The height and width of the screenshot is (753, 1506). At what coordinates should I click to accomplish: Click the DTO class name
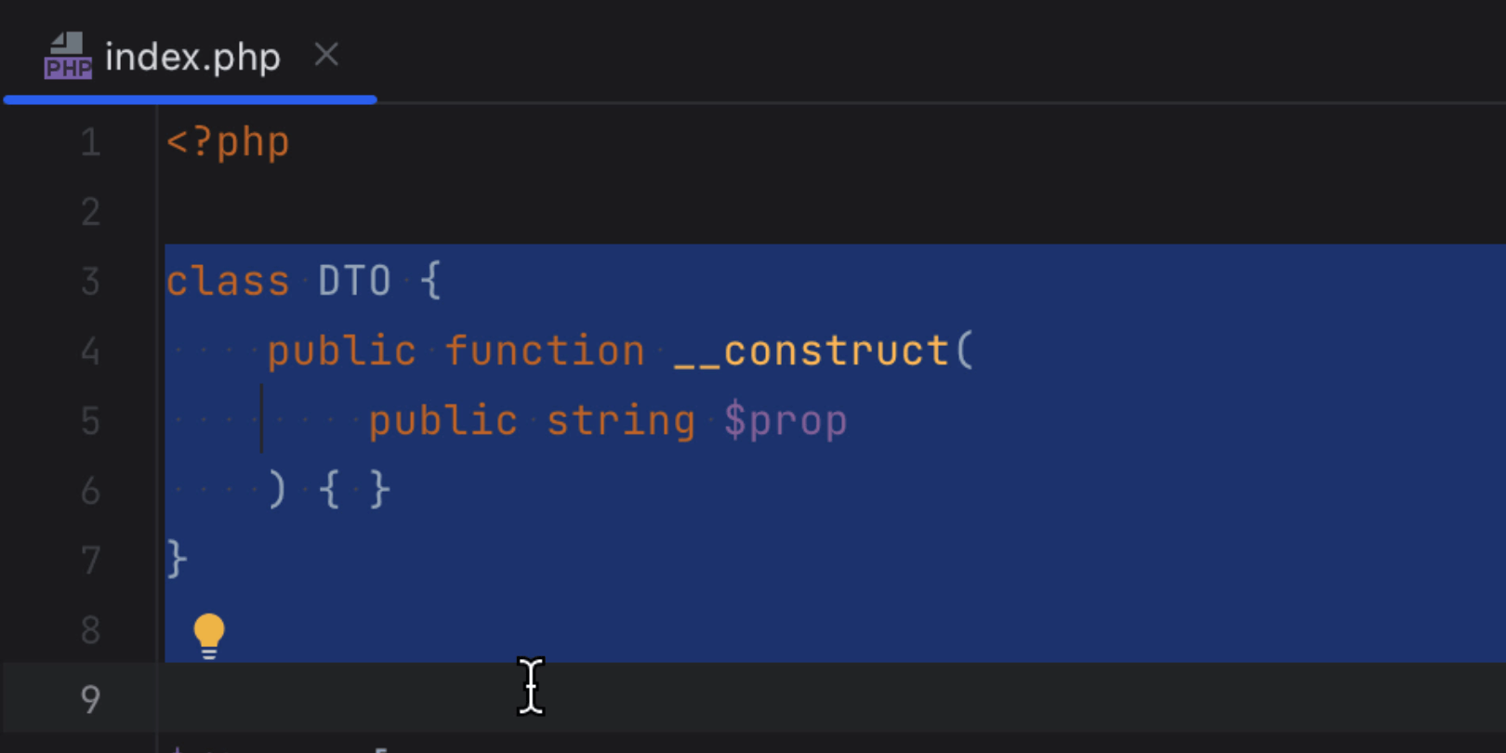(x=354, y=282)
